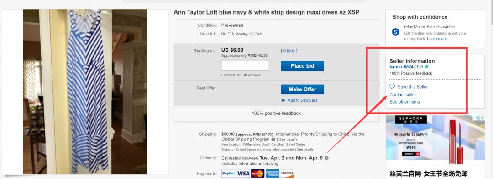Open See other items link

(x=404, y=102)
